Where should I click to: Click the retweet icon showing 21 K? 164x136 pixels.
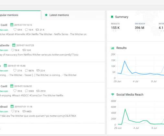tap(37, 30)
